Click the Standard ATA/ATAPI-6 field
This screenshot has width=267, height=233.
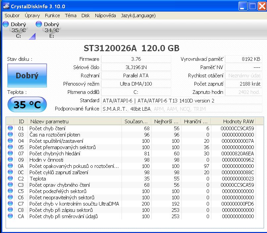[x=182, y=100]
